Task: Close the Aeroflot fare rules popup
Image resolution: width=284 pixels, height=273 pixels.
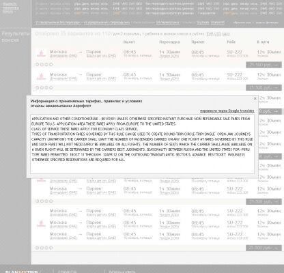Action: click(255, 98)
